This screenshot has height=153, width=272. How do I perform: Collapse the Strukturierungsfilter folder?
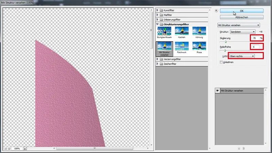[157, 24]
